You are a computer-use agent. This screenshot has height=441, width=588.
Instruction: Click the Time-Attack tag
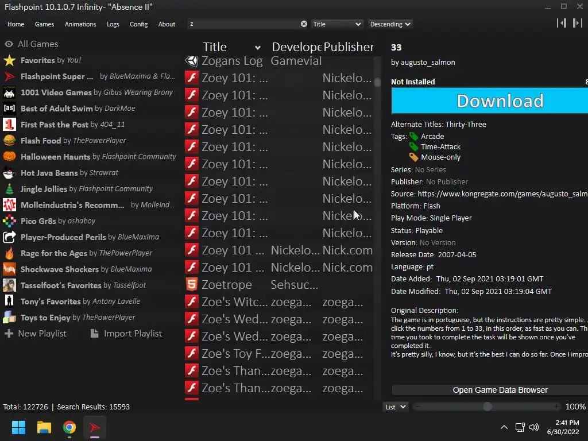(x=440, y=146)
